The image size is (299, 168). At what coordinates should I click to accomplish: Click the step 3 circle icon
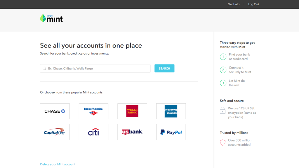[x=223, y=83]
